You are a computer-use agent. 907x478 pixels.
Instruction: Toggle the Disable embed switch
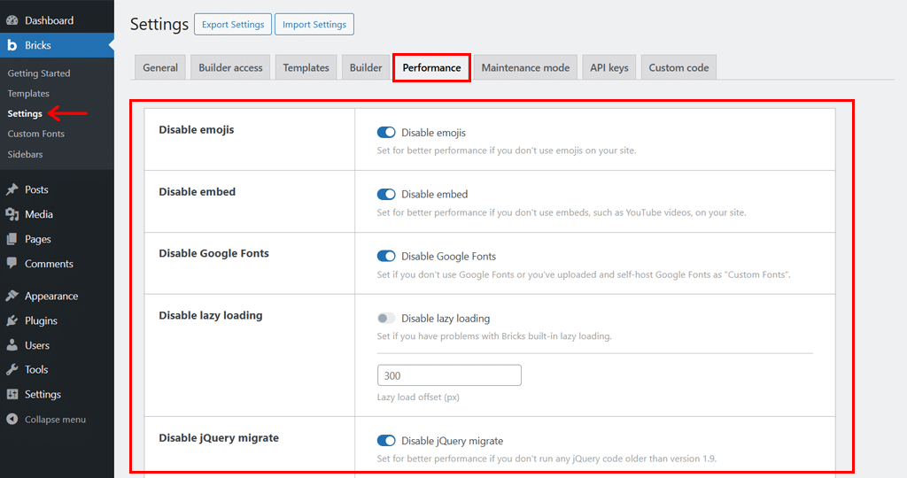point(386,194)
